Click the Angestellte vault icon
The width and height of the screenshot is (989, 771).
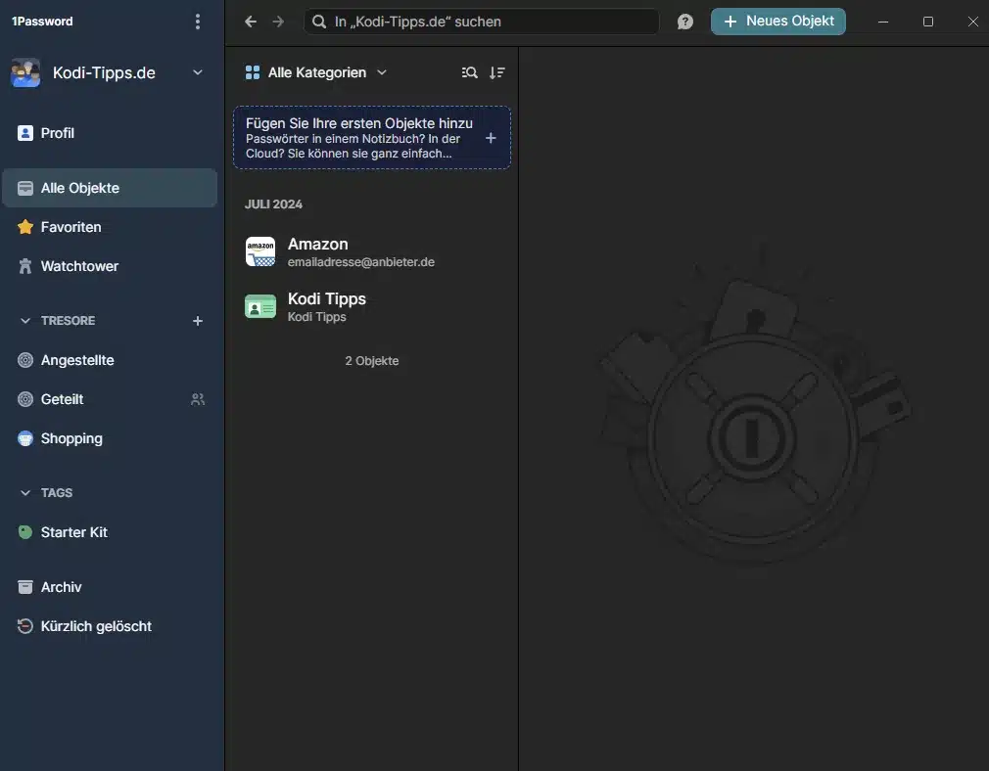(x=25, y=360)
